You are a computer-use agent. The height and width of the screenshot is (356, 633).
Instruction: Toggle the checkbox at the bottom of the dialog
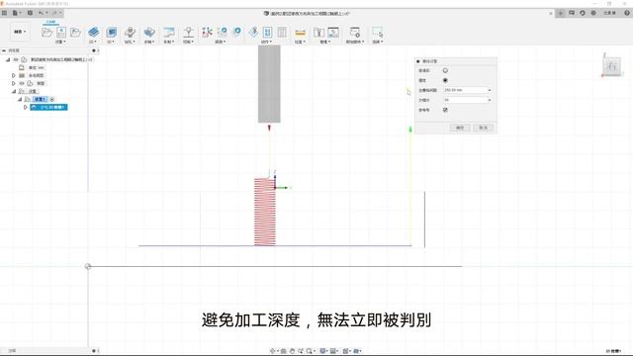click(445, 110)
